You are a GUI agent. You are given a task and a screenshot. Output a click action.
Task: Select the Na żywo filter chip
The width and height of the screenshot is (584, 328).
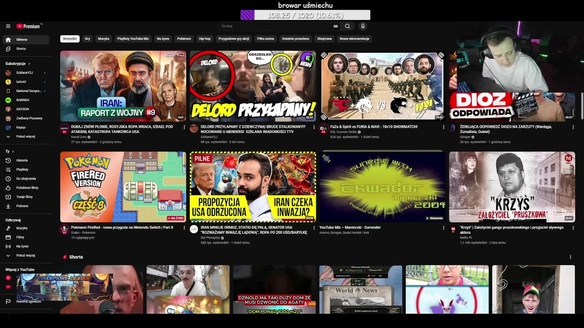163,39
